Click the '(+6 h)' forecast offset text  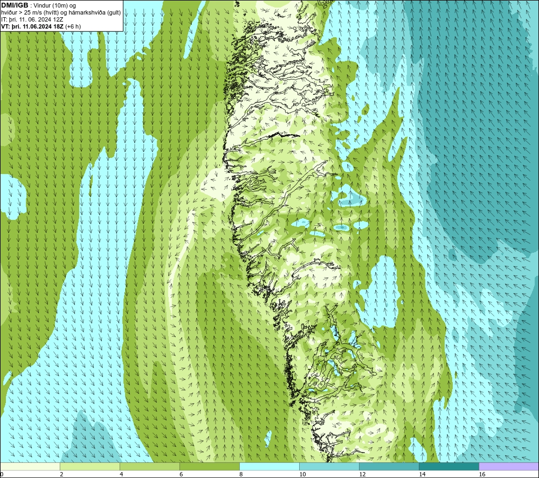(73, 26)
